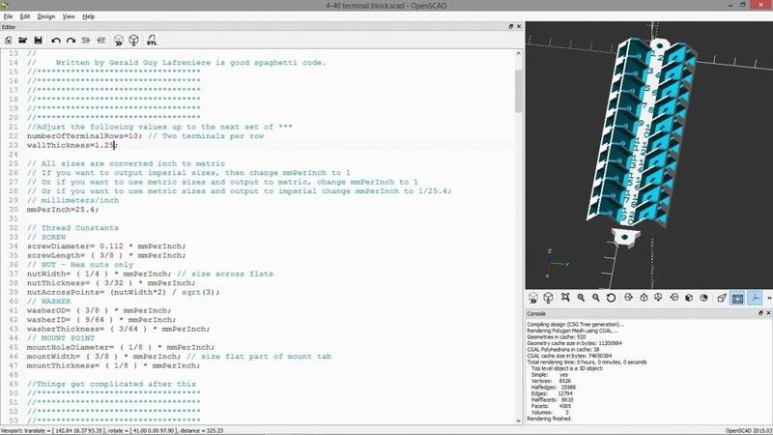This screenshot has width=773, height=435.
Task: Click Preview icon in the viewer toolbar
Action: (x=533, y=298)
